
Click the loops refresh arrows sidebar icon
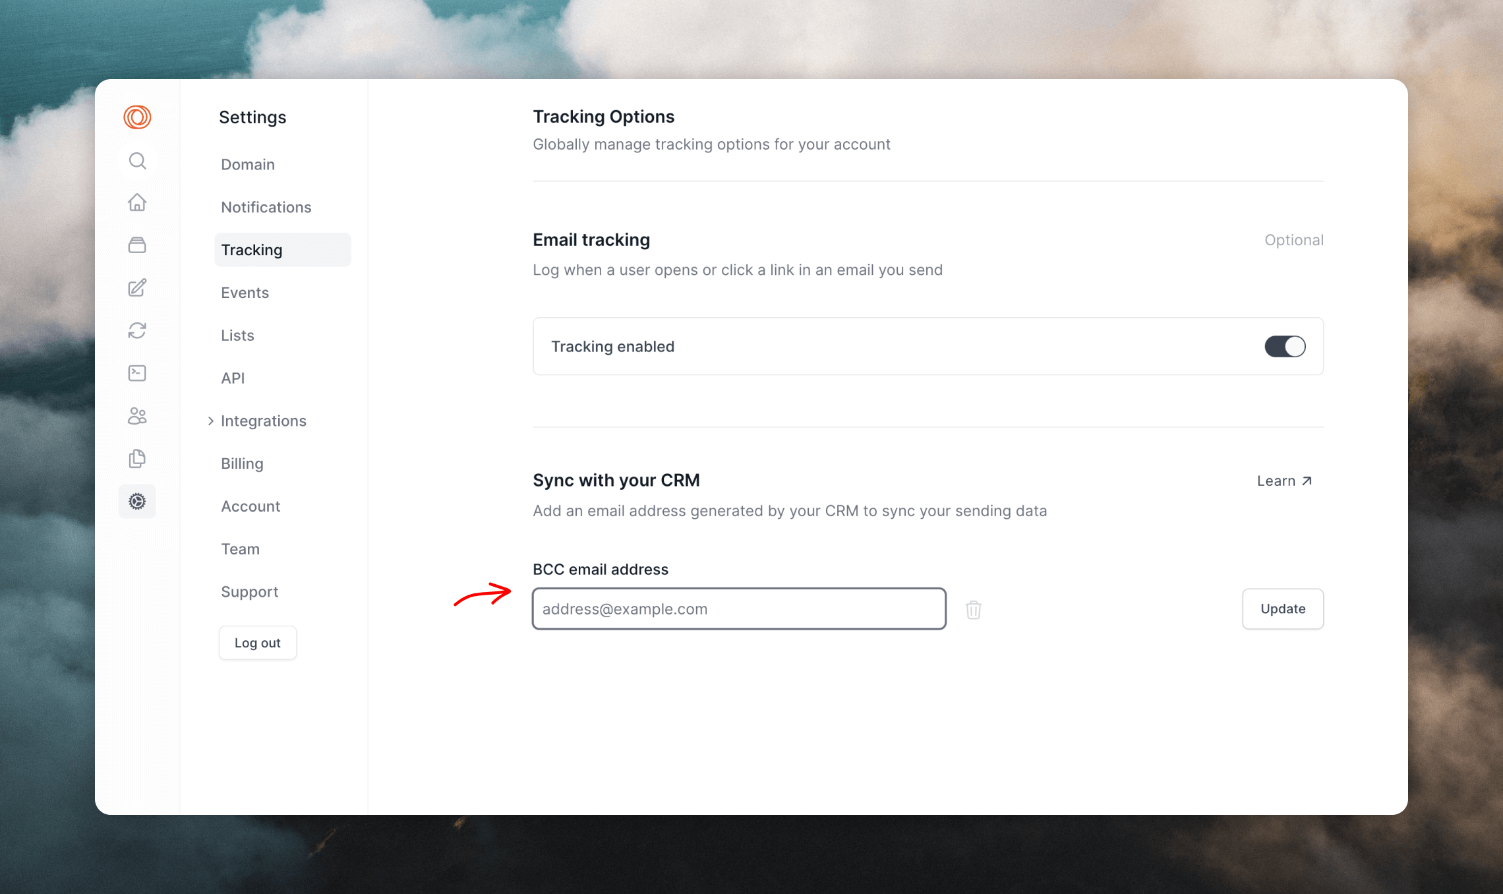(x=137, y=330)
